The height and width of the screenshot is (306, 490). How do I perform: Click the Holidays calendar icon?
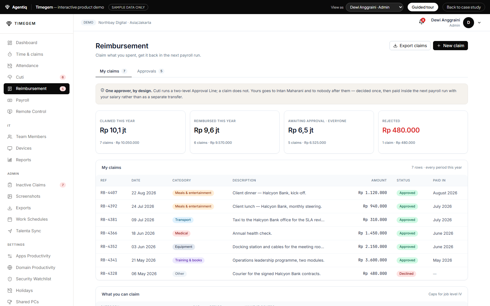pos(10,290)
